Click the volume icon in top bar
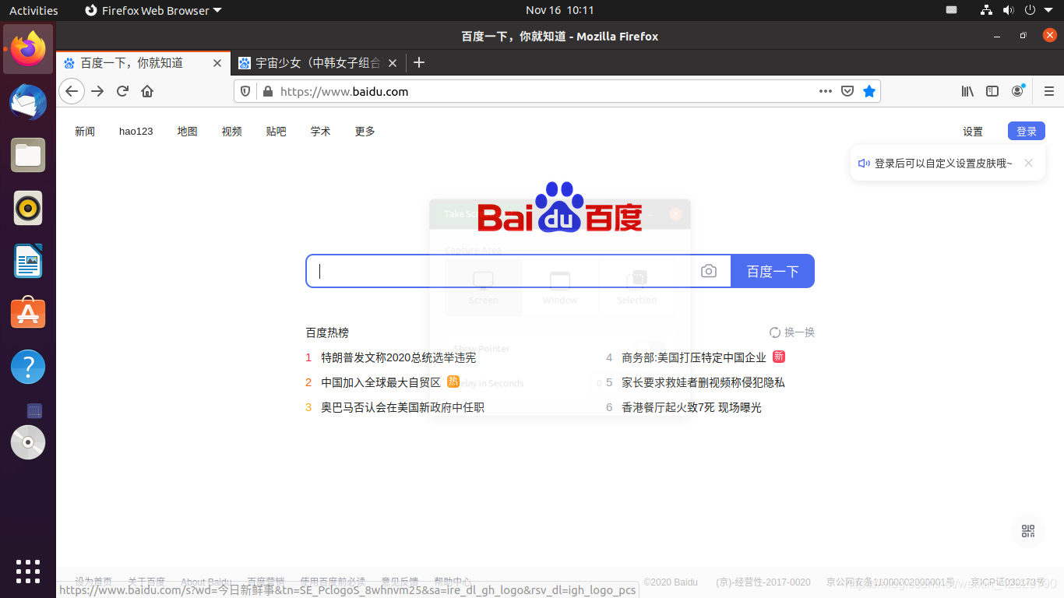Viewport: 1064px width, 598px height. pos(1008,10)
